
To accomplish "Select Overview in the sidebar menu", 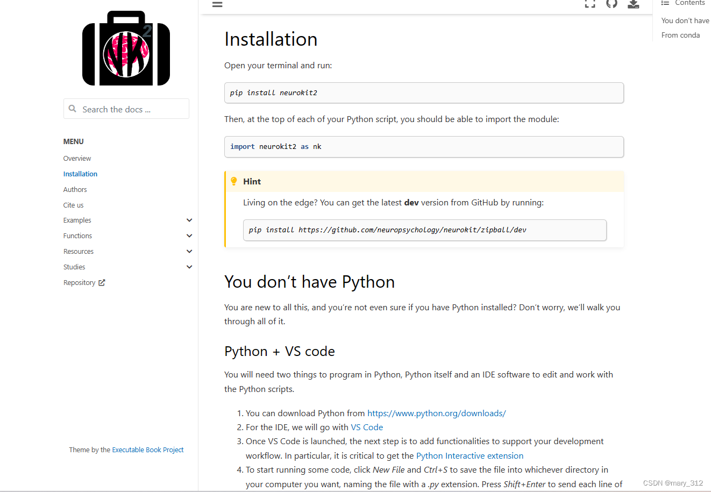I will coord(77,158).
